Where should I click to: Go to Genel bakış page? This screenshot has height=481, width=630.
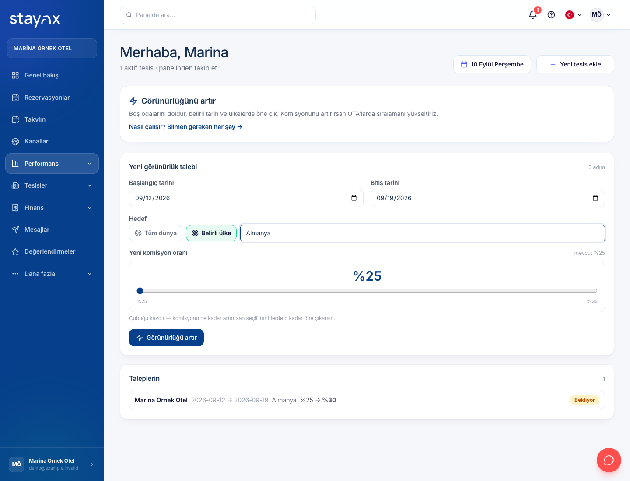[52, 75]
